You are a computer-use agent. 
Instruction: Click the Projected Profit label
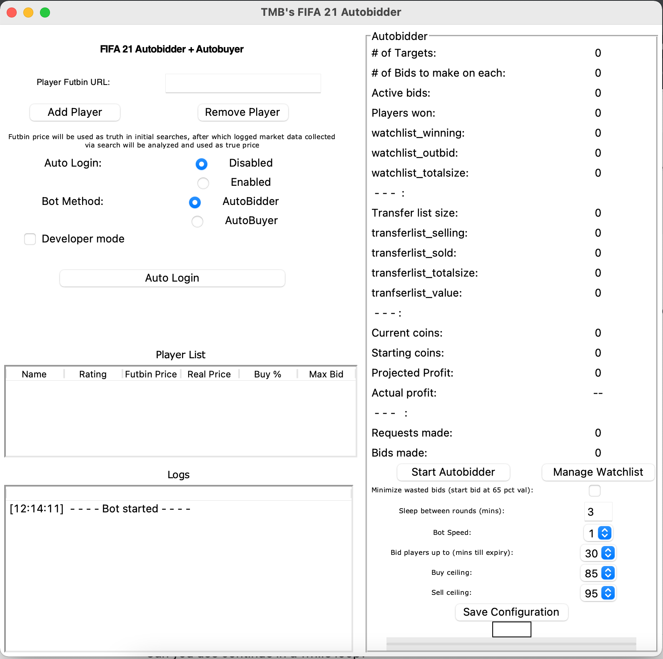[x=413, y=373]
